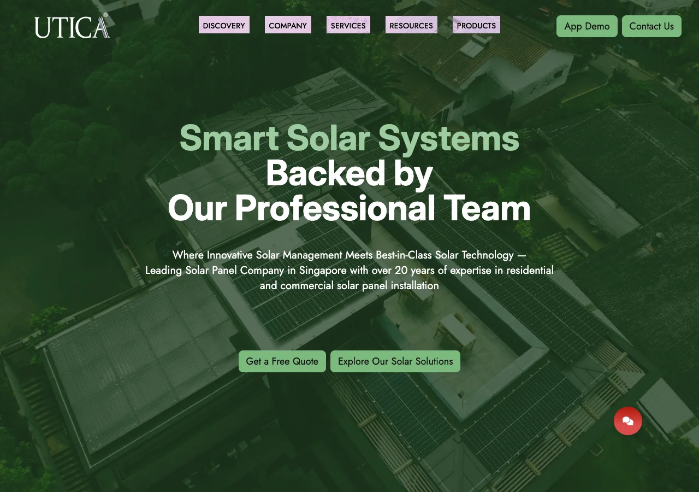Click the Leading Solar Panel Company text line

pyautogui.click(x=349, y=270)
